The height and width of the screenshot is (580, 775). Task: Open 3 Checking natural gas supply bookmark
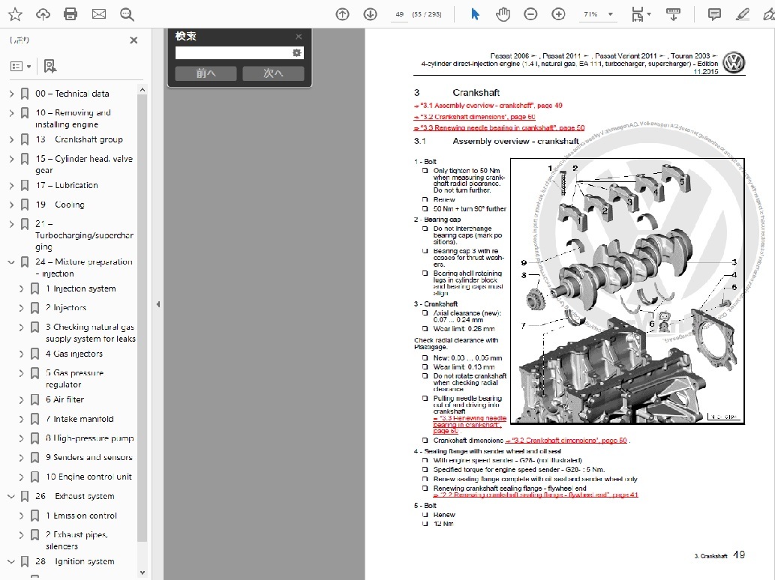pyautogui.click(x=90, y=333)
